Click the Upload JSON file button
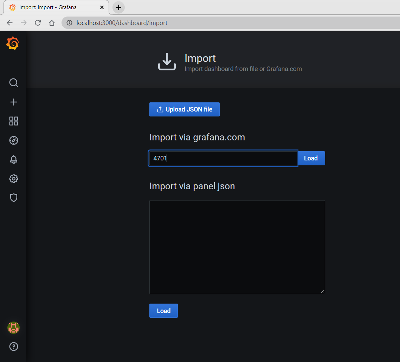This screenshot has height=362, width=400. (185, 109)
